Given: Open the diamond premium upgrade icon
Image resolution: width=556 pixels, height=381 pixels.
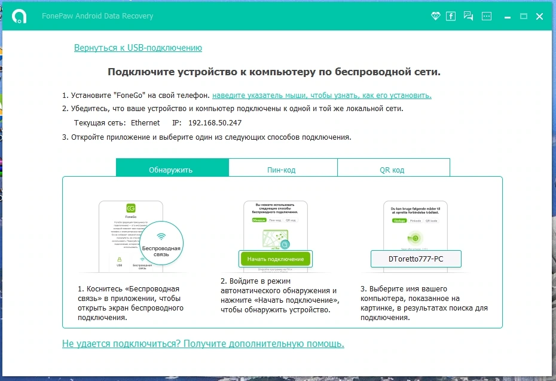Looking at the screenshot, I should point(435,16).
